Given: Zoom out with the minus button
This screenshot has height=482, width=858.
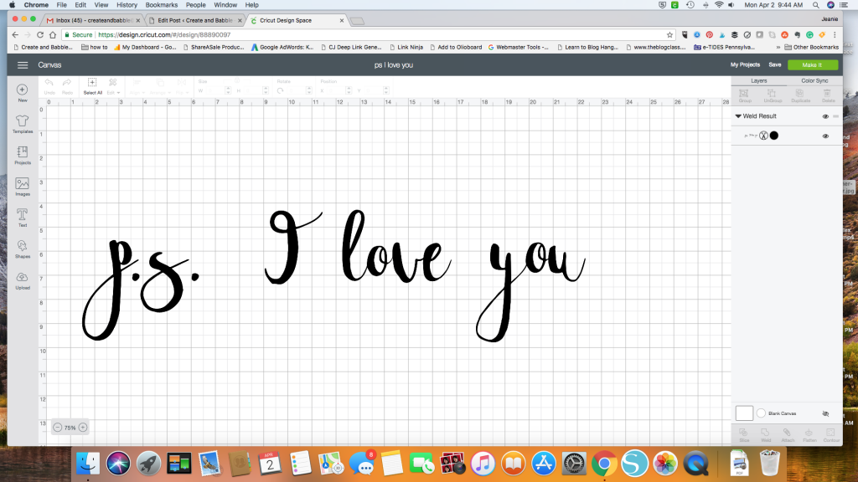Looking at the screenshot, I should click(58, 428).
